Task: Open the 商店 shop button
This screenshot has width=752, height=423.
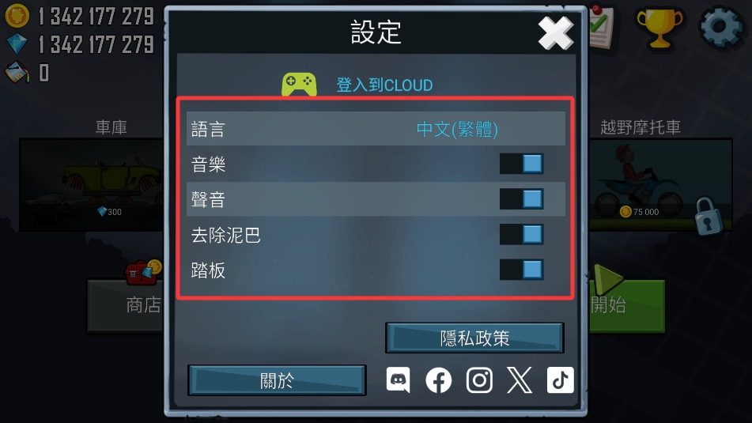Action: pos(126,306)
